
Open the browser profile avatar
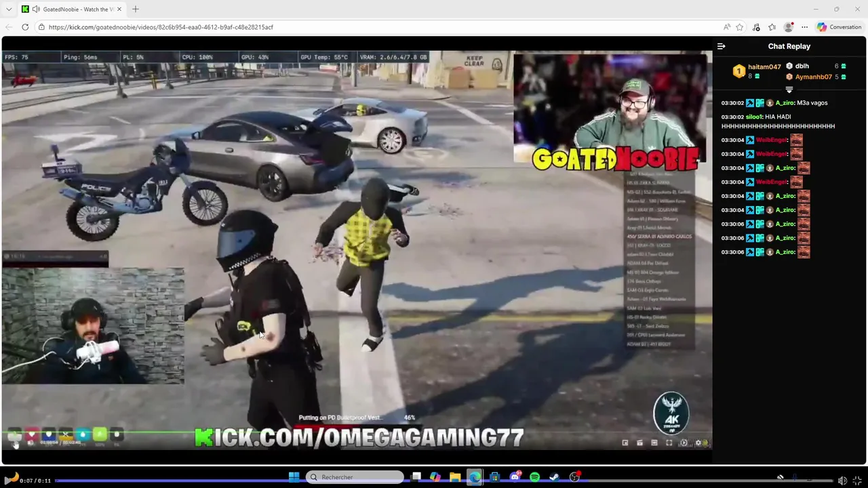tap(788, 27)
